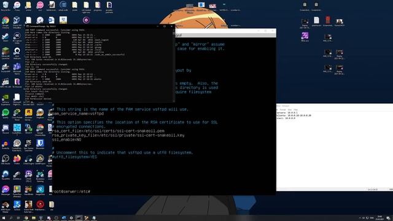Open AMD Ryzen Master shortcut
The image size is (393, 221).
click(x=6, y=206)
